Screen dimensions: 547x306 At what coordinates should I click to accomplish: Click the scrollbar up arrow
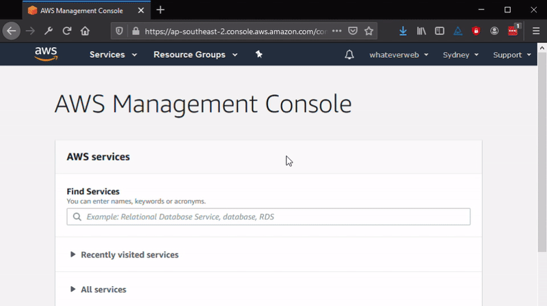click(542, 48)
